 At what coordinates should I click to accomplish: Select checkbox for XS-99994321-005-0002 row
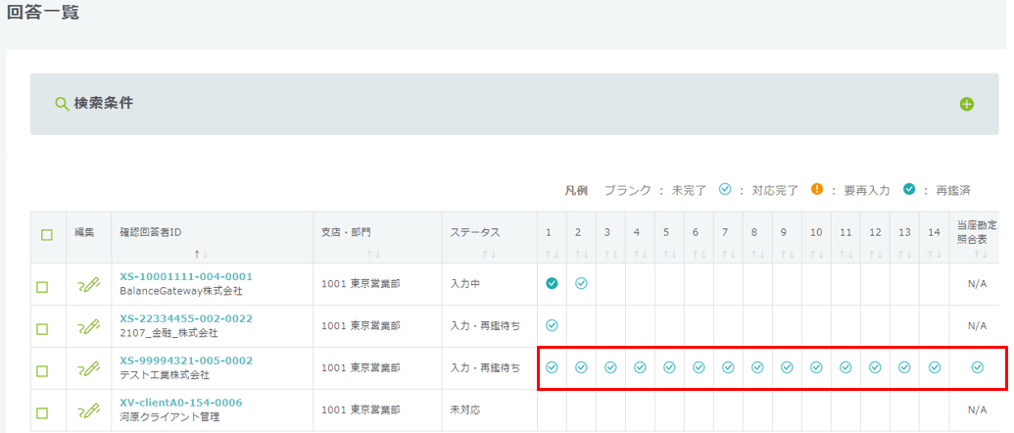click(x=42, y=371)
